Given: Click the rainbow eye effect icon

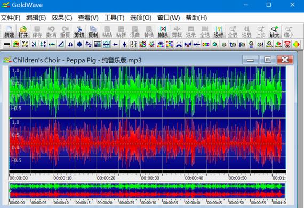Looking at the screenshot, I should [x=161, y=45].
